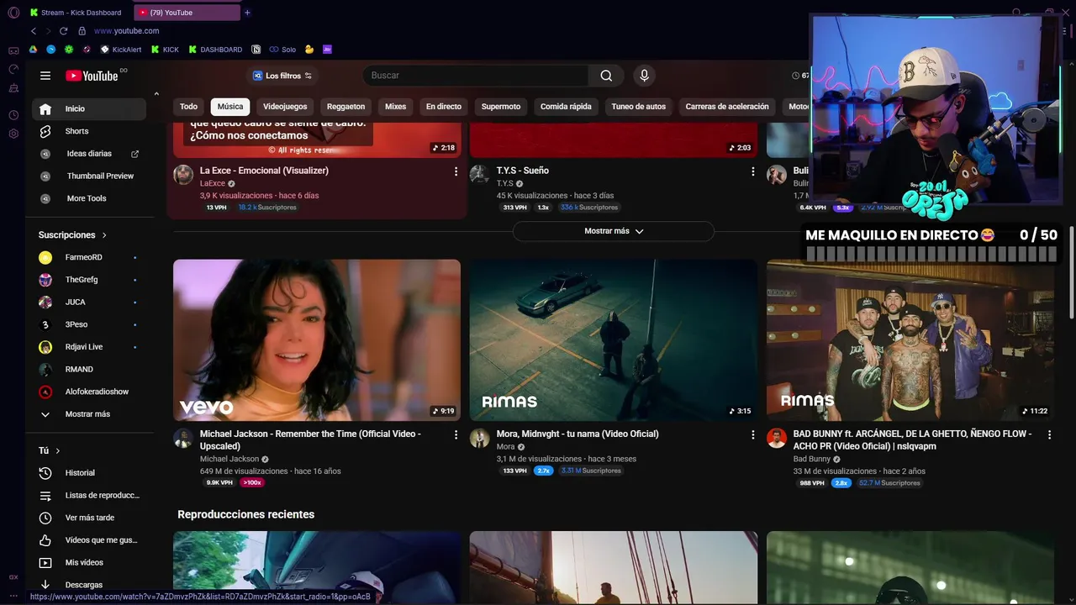Expand the Mostrar más videos button
The height and width of the screenshot is (605, 1076).
614,231
